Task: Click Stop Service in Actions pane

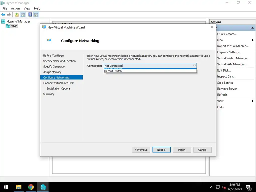Action: tap(225, 83)
